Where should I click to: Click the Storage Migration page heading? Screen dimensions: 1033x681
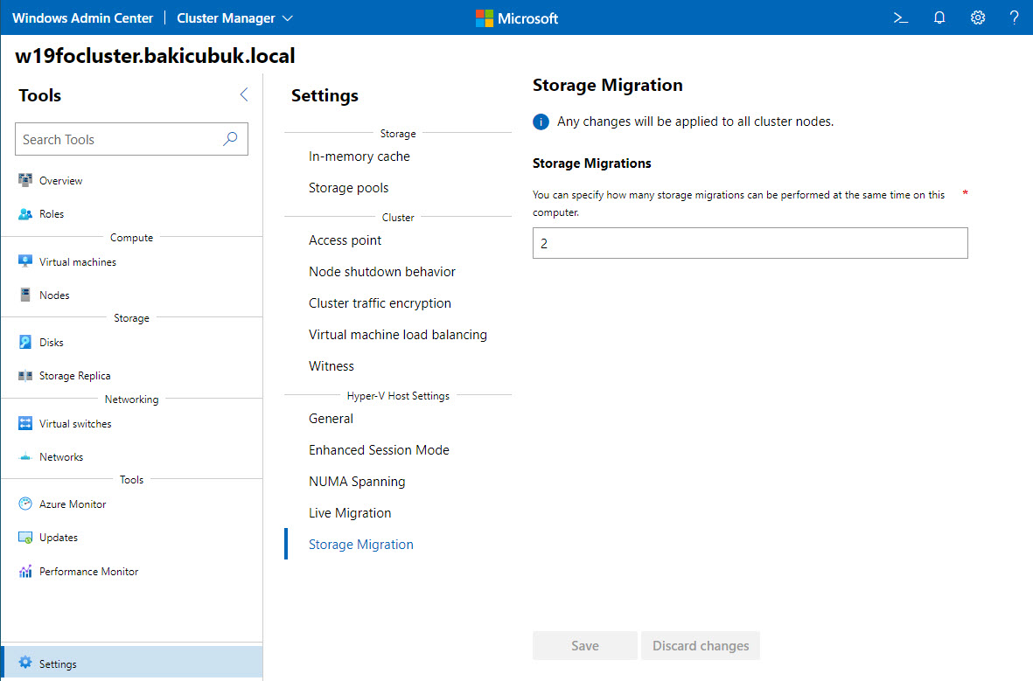[607, 85]
